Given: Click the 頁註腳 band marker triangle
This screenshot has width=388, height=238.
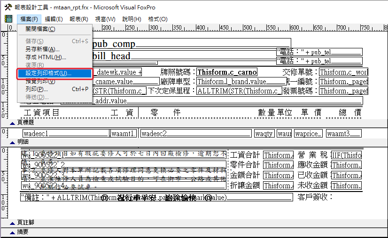Looking at the screenshot, I should pyautogui.click(x=12, y=223).
